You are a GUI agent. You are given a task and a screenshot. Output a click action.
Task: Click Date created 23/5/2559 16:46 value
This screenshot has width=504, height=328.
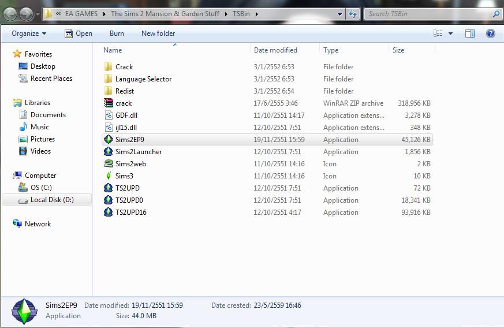point(277,305)
